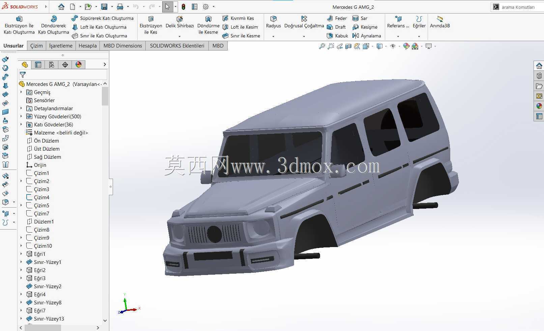This screenshot has height=331, width=544.
Task: Open the FeatureManager design tree tab
Action: point(25,65)
